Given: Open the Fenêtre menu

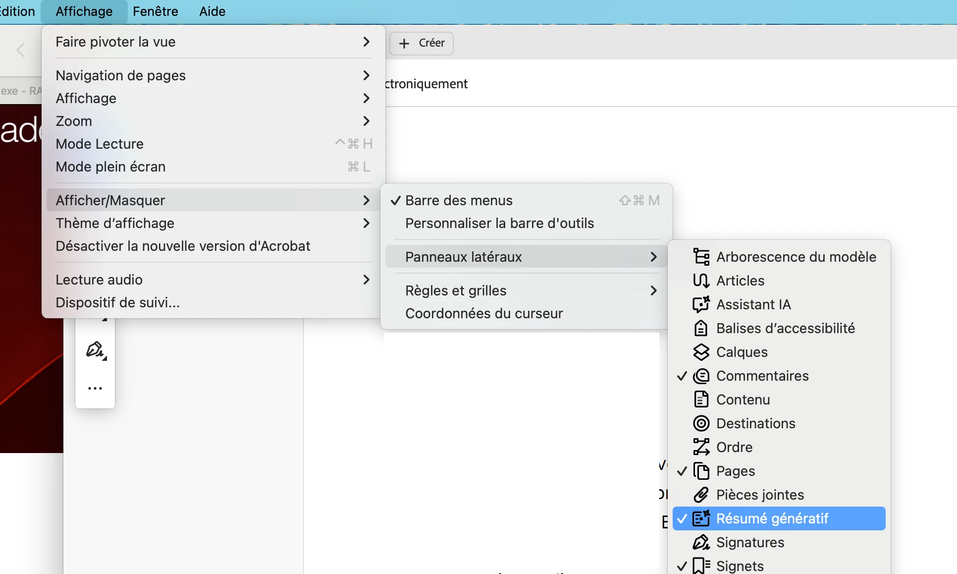Looking at the screenshot, I should pyautogui.click(x=155, y=11).
